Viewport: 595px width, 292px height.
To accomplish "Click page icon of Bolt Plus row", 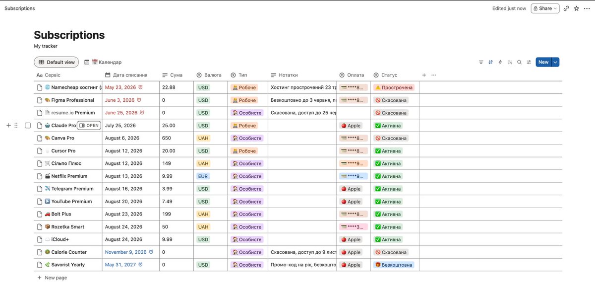I will point(40,214).
